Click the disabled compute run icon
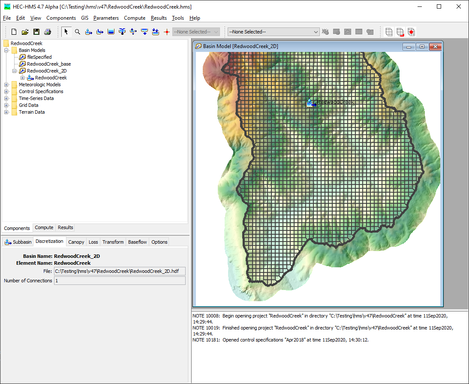469x384 pixels. click(325, 32)
